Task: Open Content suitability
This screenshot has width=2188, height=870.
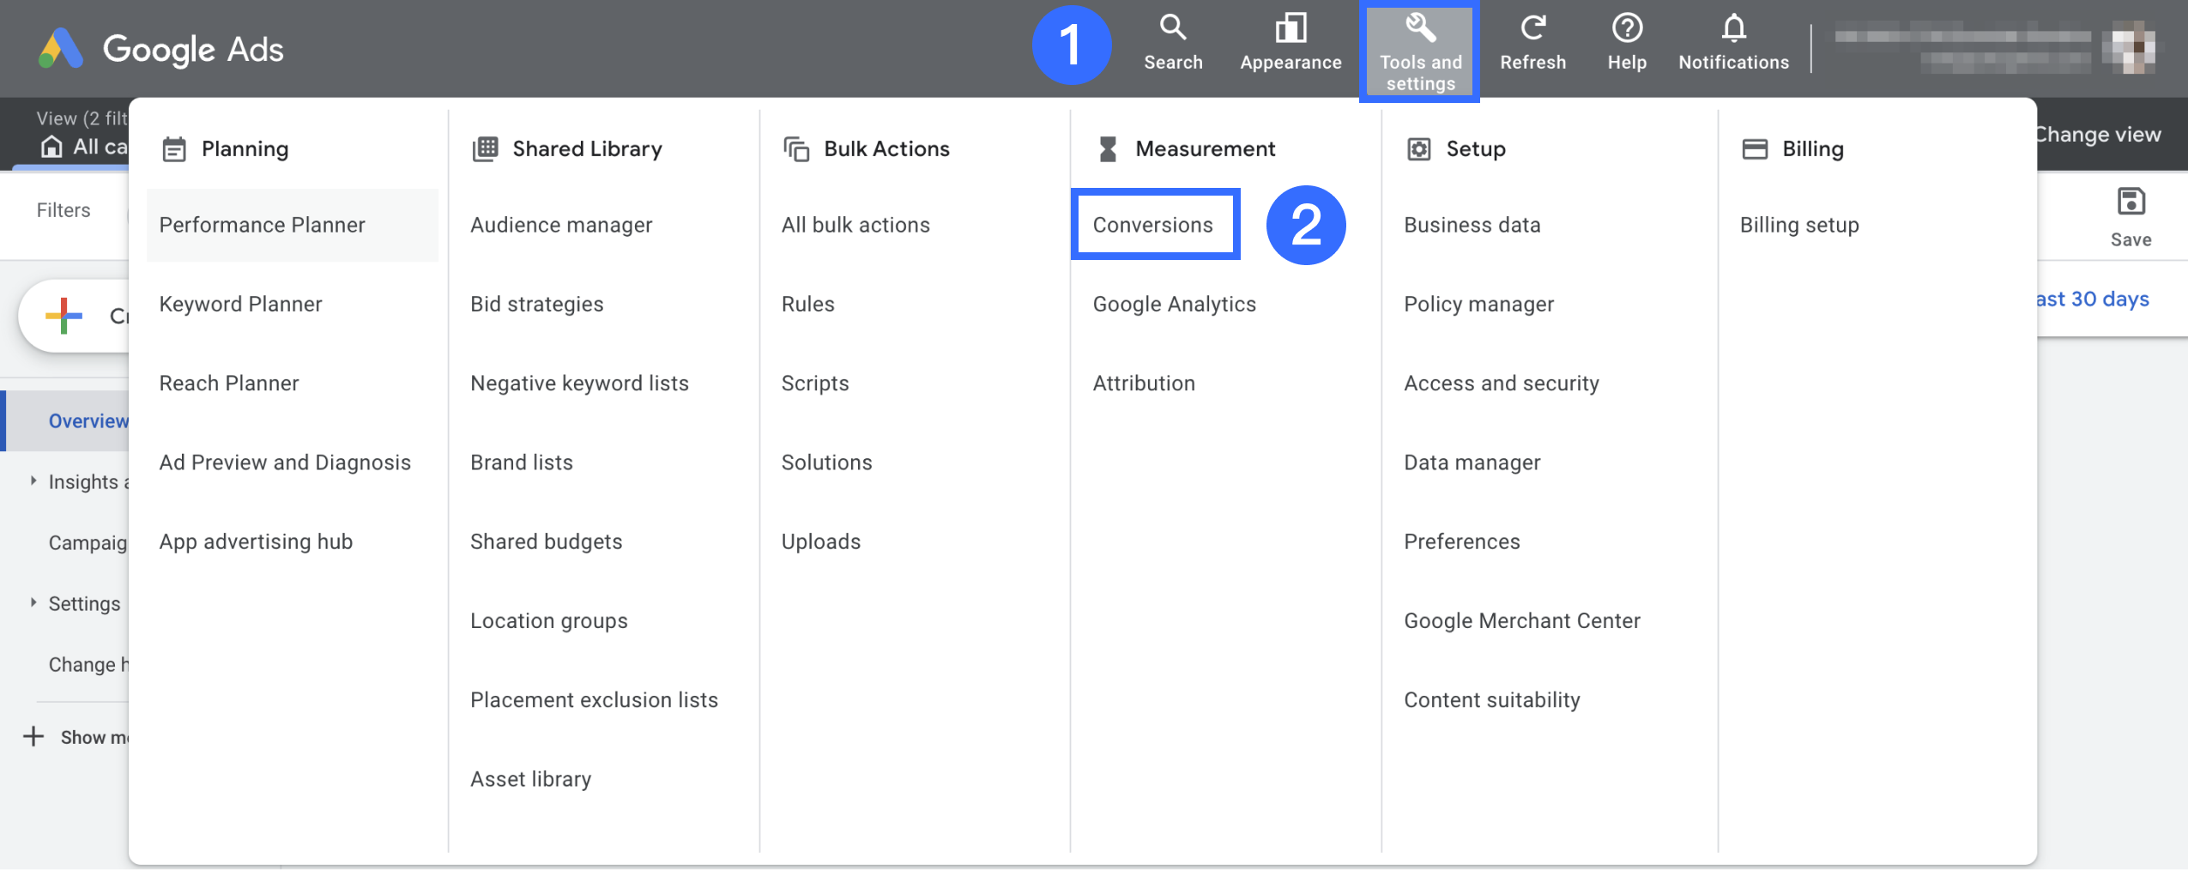Action: 1491,699
